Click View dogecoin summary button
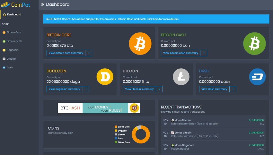Viewport: 273px width, 155px height. click(65, 89)
